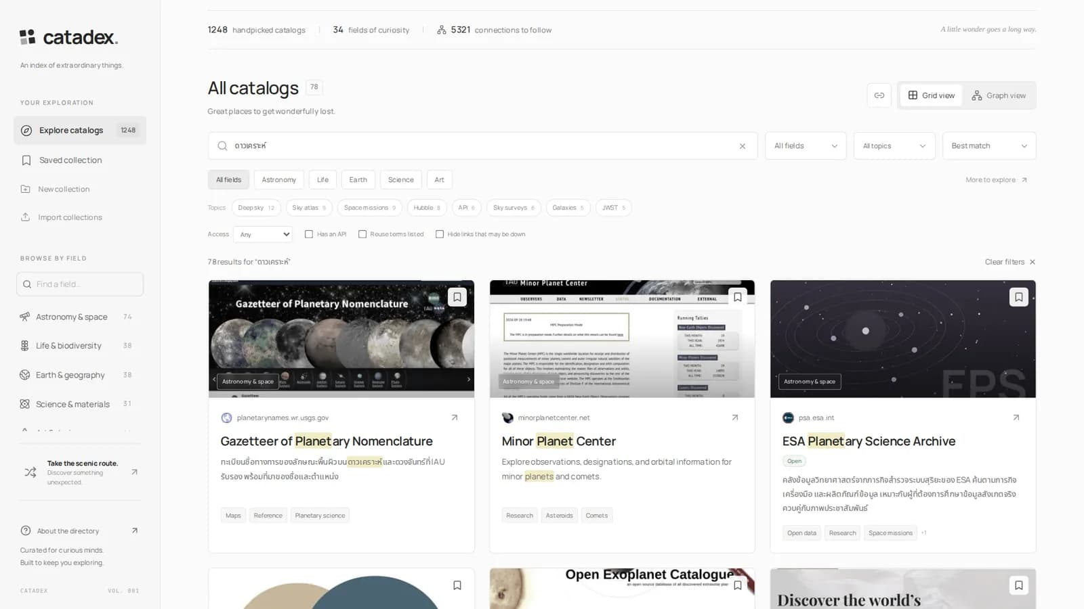Image resolution: width=1084 pixels, height=609 pixels.
Task: Open the All topics dropdown
Action: click(894, 146)
